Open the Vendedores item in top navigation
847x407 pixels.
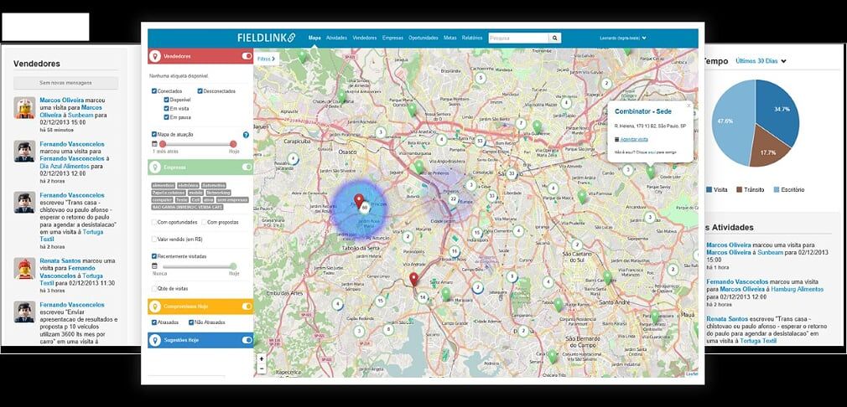point(365,38)
